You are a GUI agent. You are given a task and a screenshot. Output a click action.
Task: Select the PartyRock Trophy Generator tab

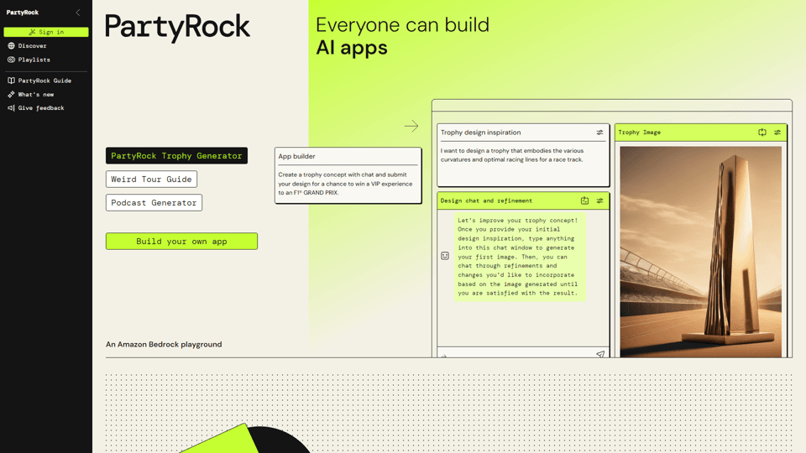(176, 156)
